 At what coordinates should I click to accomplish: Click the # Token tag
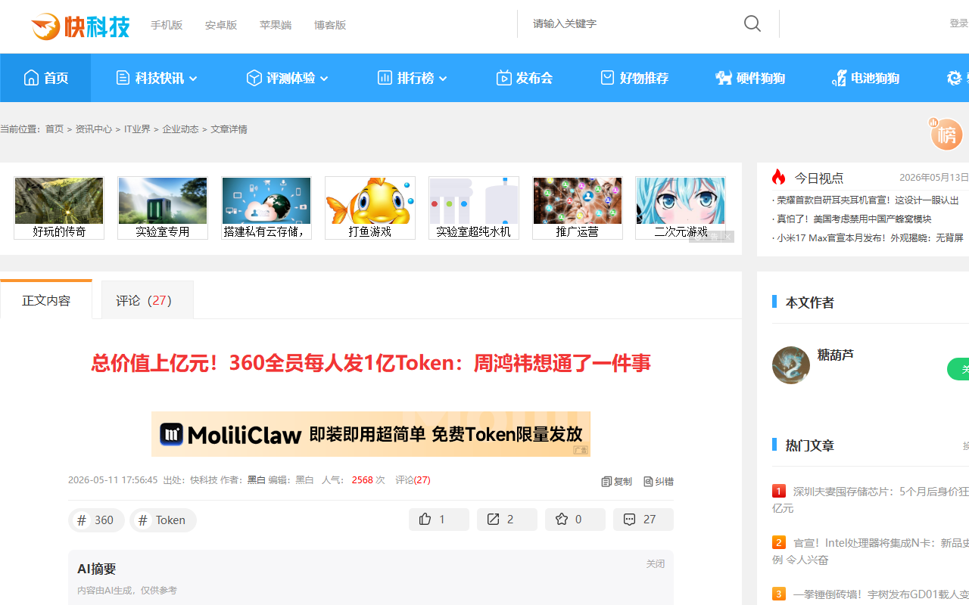163,520
